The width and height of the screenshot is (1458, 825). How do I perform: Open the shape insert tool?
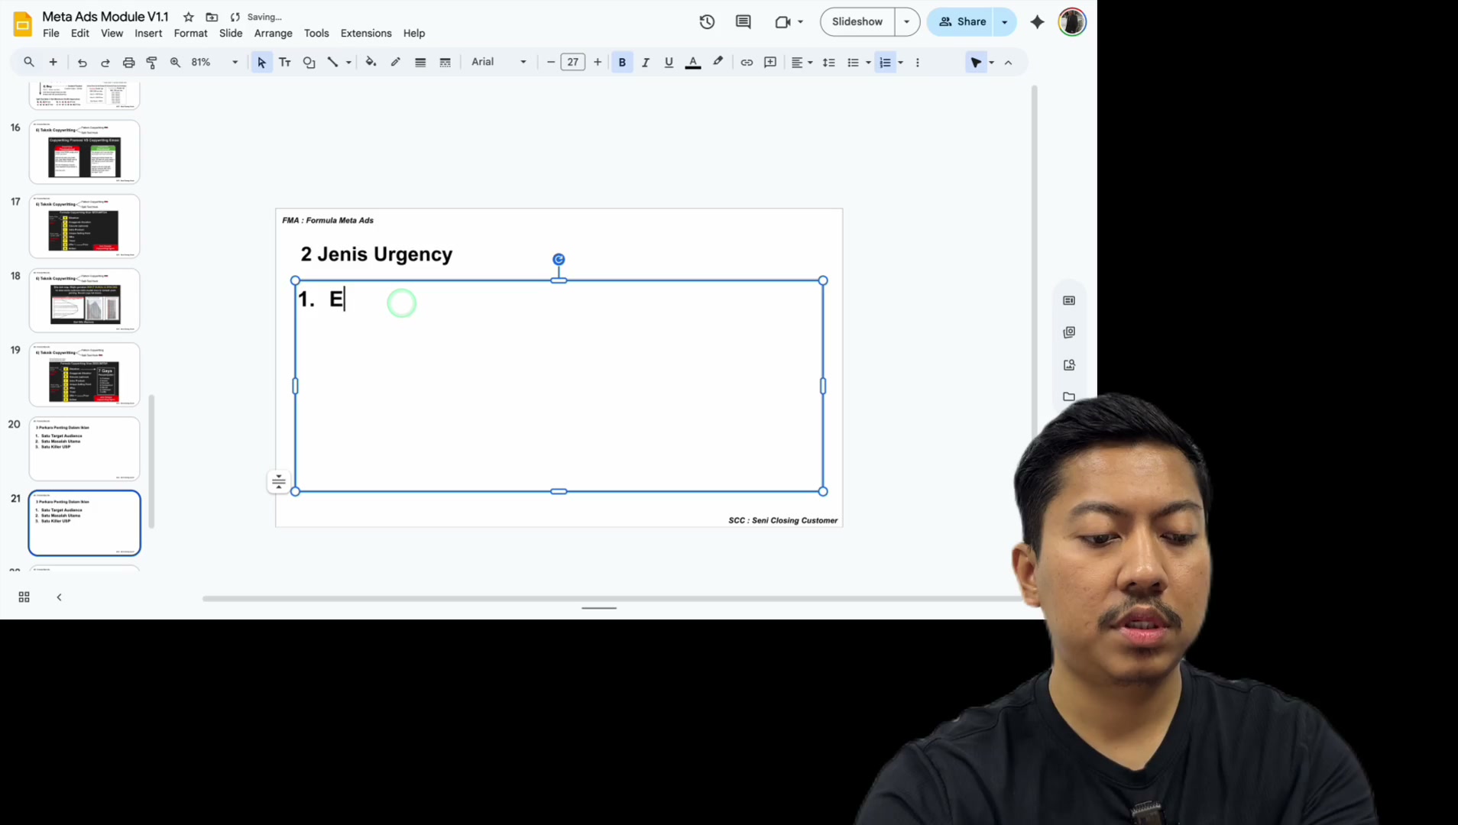(309, 63)
